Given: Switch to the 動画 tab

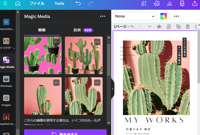Looking at the screenshot, I should pyautogui.click(x=77, y=30).
